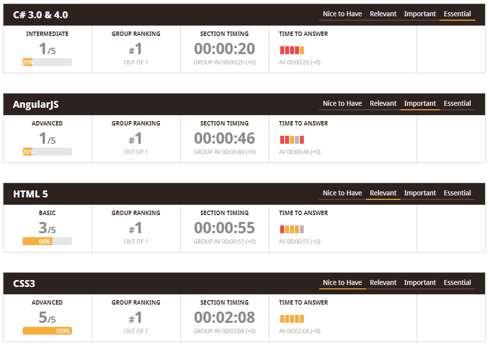Set C# 3.0 & 4.0 importance to Important
The height and width of the screenshot is (345, 489).
tap(420, 14)
